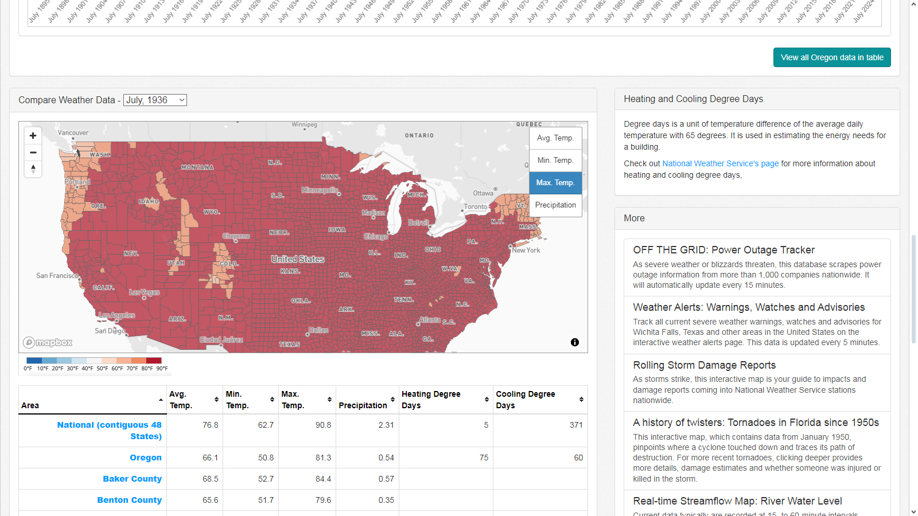Open the July, 1936 date dropdown
The width and height of the screenshot is (918, 516).
(x=155, y=100)
